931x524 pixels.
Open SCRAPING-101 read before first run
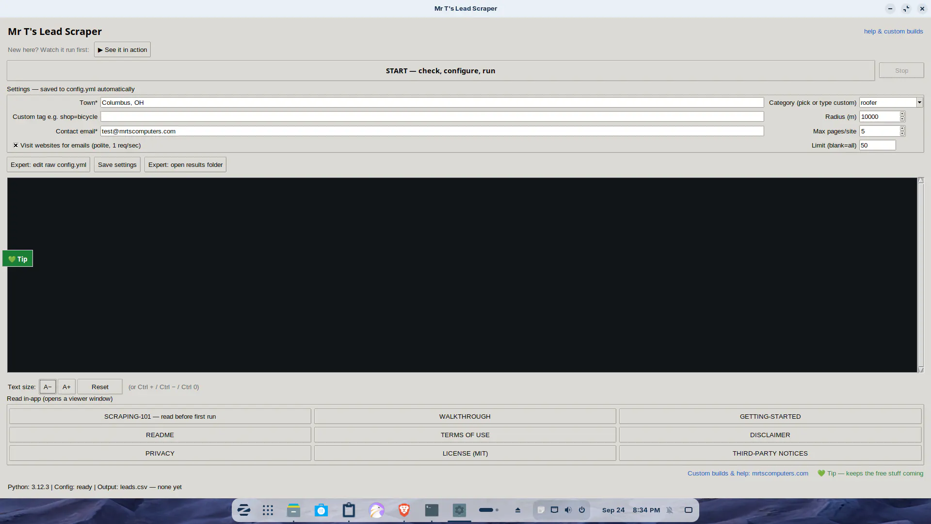(x=160, y=416)
